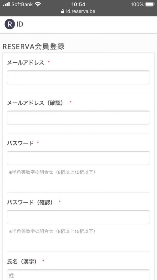This screenshot has width=157, height=280.
Task: Tap the Wi-Fi status icon
Action: click(x=38, y=4)
